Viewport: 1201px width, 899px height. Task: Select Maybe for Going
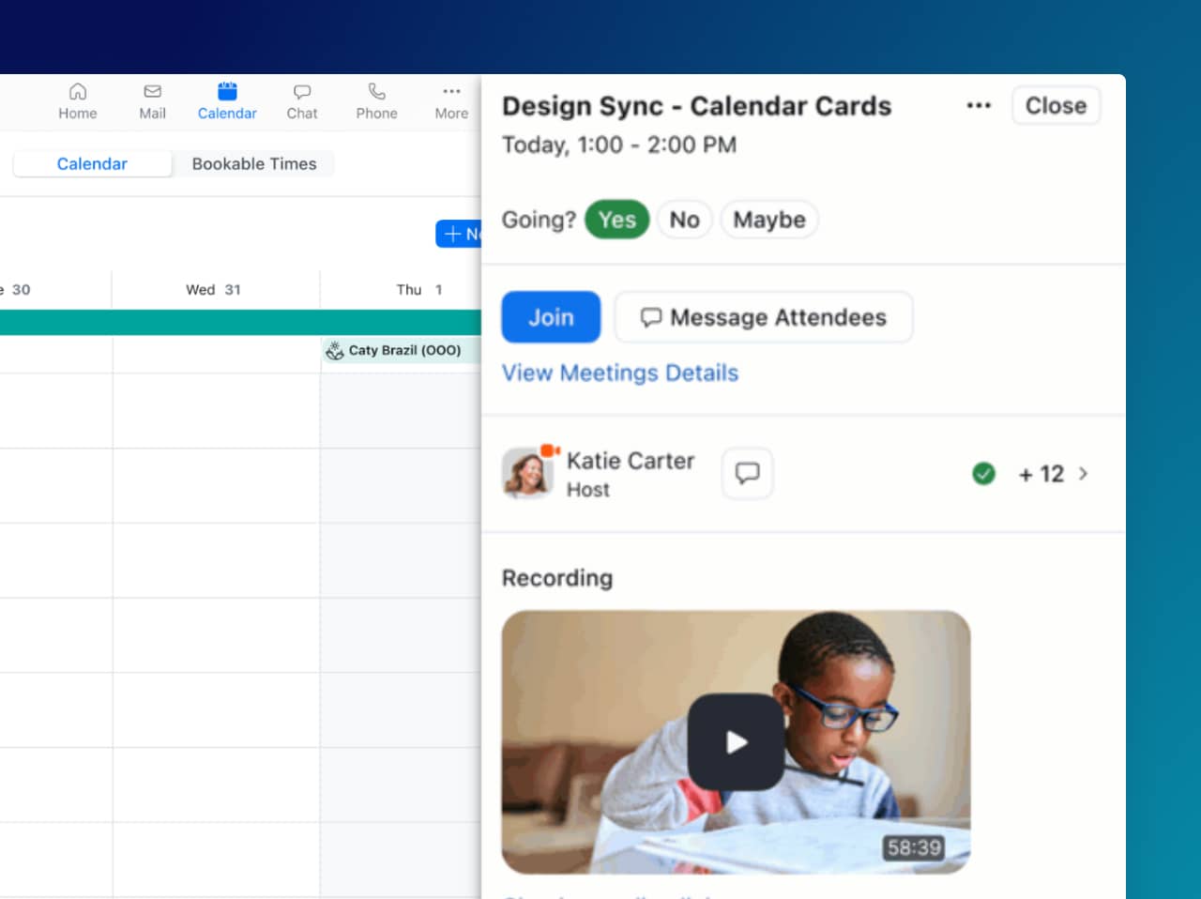click(x=768, y=220)
